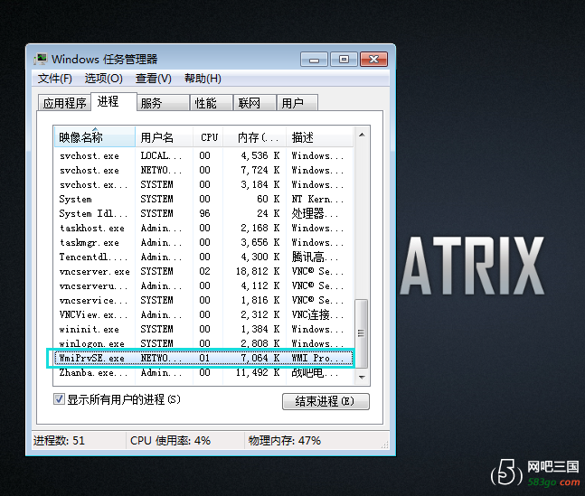The image size is (585, 496).
Task: Sort by 描述 column header
Action: [319, 137]
